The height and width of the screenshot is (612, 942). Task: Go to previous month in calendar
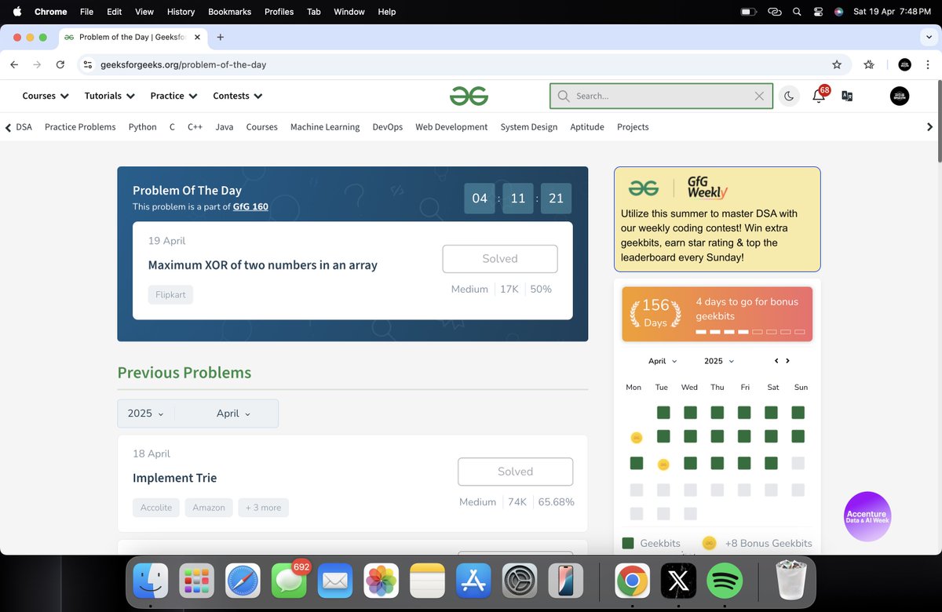(776, 361)
